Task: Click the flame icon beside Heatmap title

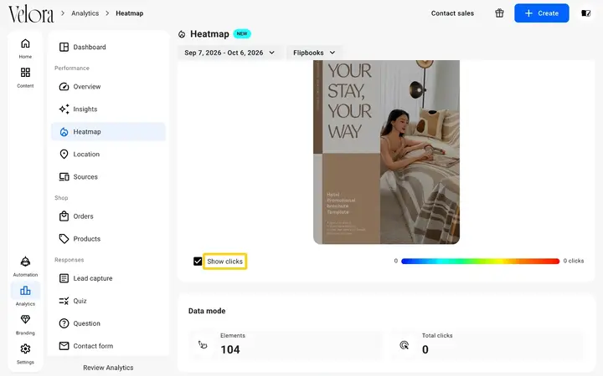Action: (182, 34)
